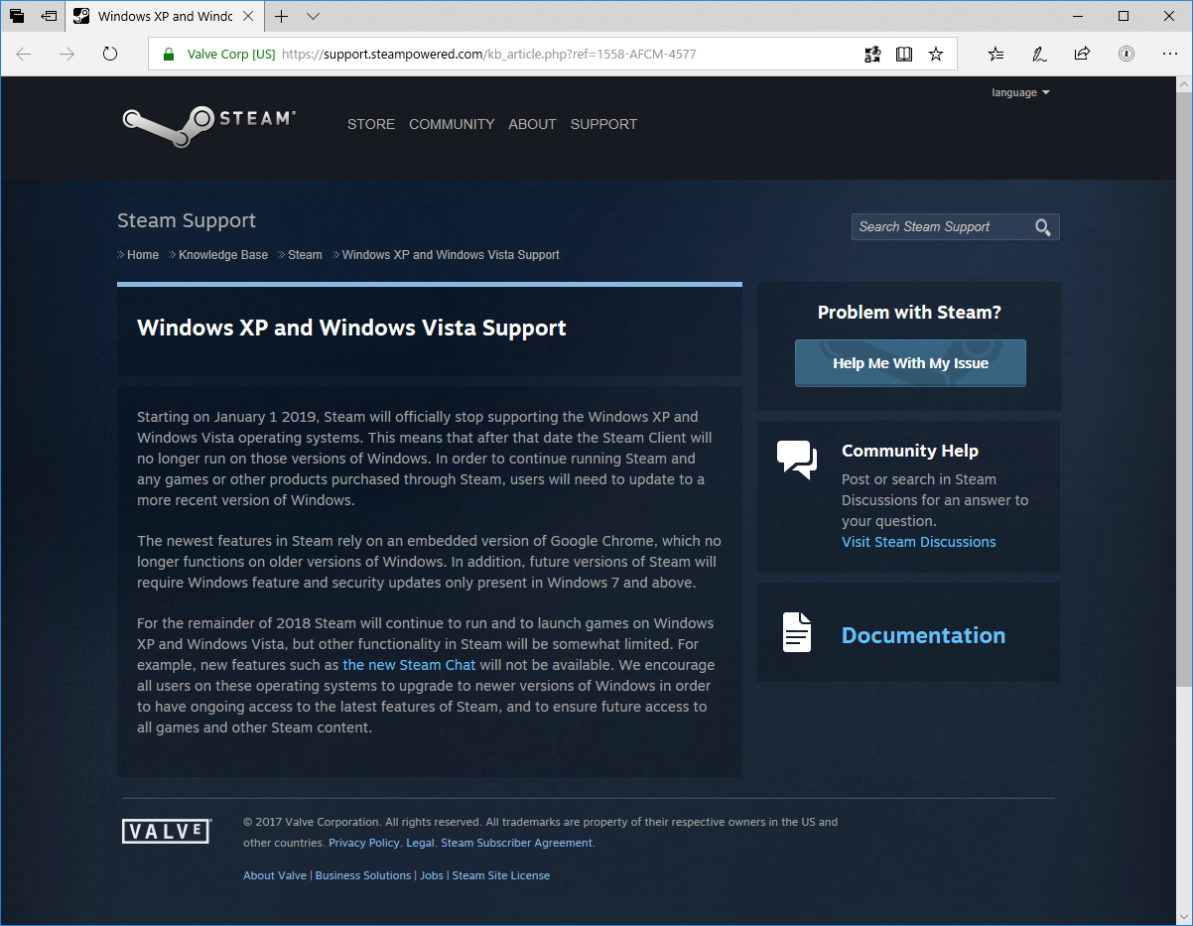Click inside the browser address bar
Screen dimensions: 1193x926
pos(496,54)
